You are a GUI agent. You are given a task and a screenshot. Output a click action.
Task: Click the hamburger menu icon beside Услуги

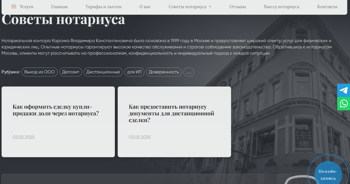click(14, 7)
